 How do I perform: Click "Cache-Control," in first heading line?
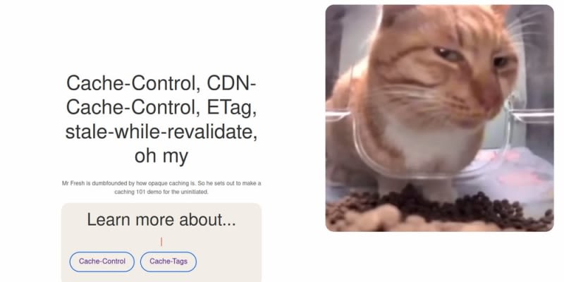coord(134,83)
